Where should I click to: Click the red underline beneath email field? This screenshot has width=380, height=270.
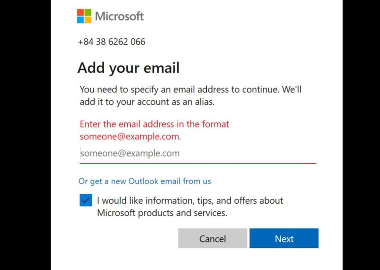tap(198, 163)
